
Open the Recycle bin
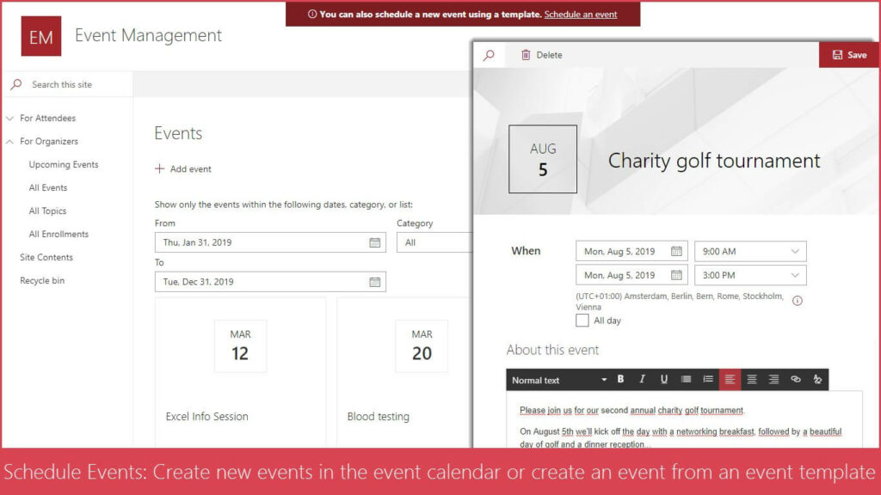pos(42,280)
